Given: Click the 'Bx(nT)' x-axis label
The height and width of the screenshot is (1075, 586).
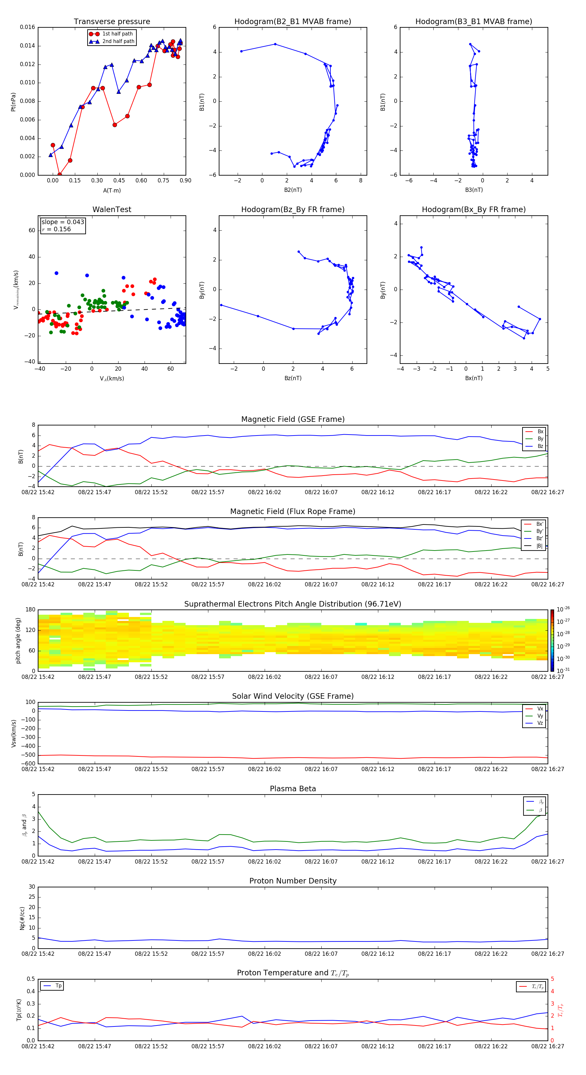Looking at the screenshot, I should point(474,378).
